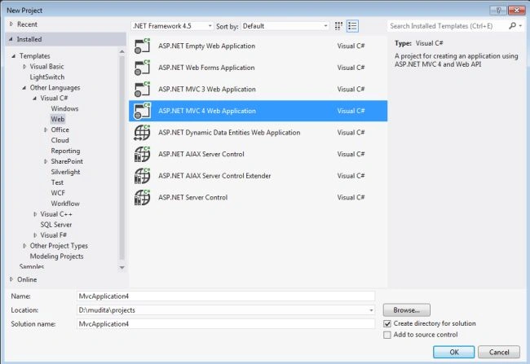Select the WCF template category
This screenshot has height=364, width=530.
[x=58, y=193]
